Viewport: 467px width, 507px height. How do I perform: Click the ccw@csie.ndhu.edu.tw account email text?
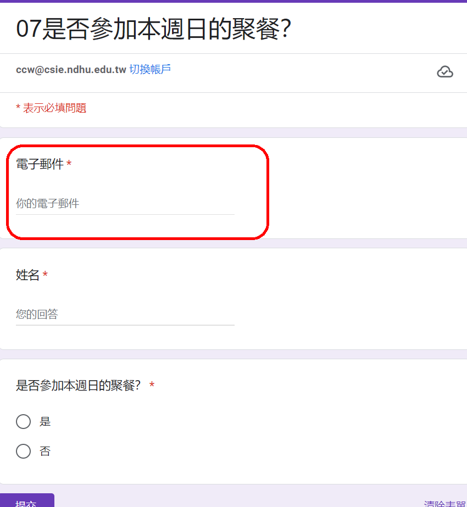(71, 70)
